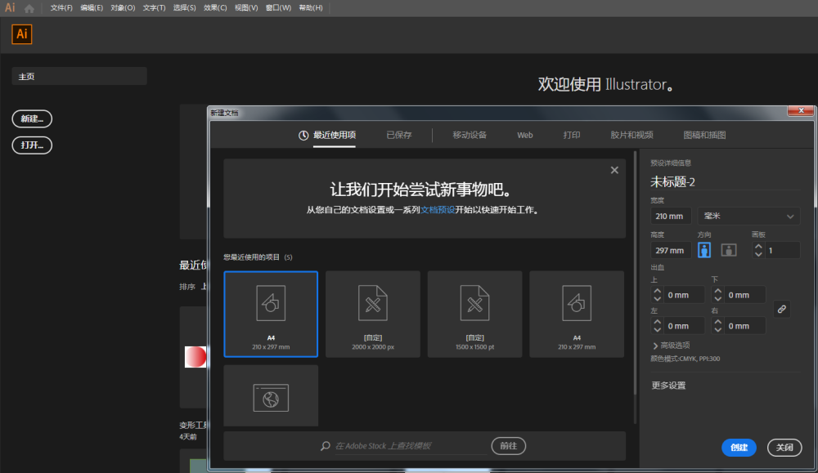Increase top bleed value
818x473 pixels.
pyautogui.click(x=658, y=291)
